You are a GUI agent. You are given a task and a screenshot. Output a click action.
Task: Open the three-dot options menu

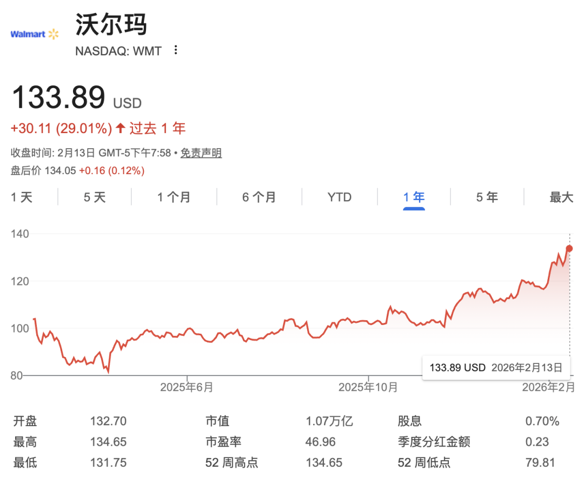click(175, 50)
